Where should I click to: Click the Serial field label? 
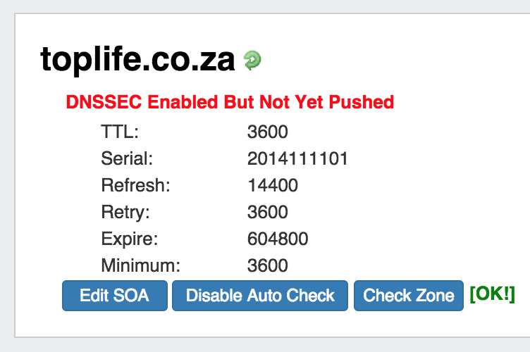click(127, 159)
